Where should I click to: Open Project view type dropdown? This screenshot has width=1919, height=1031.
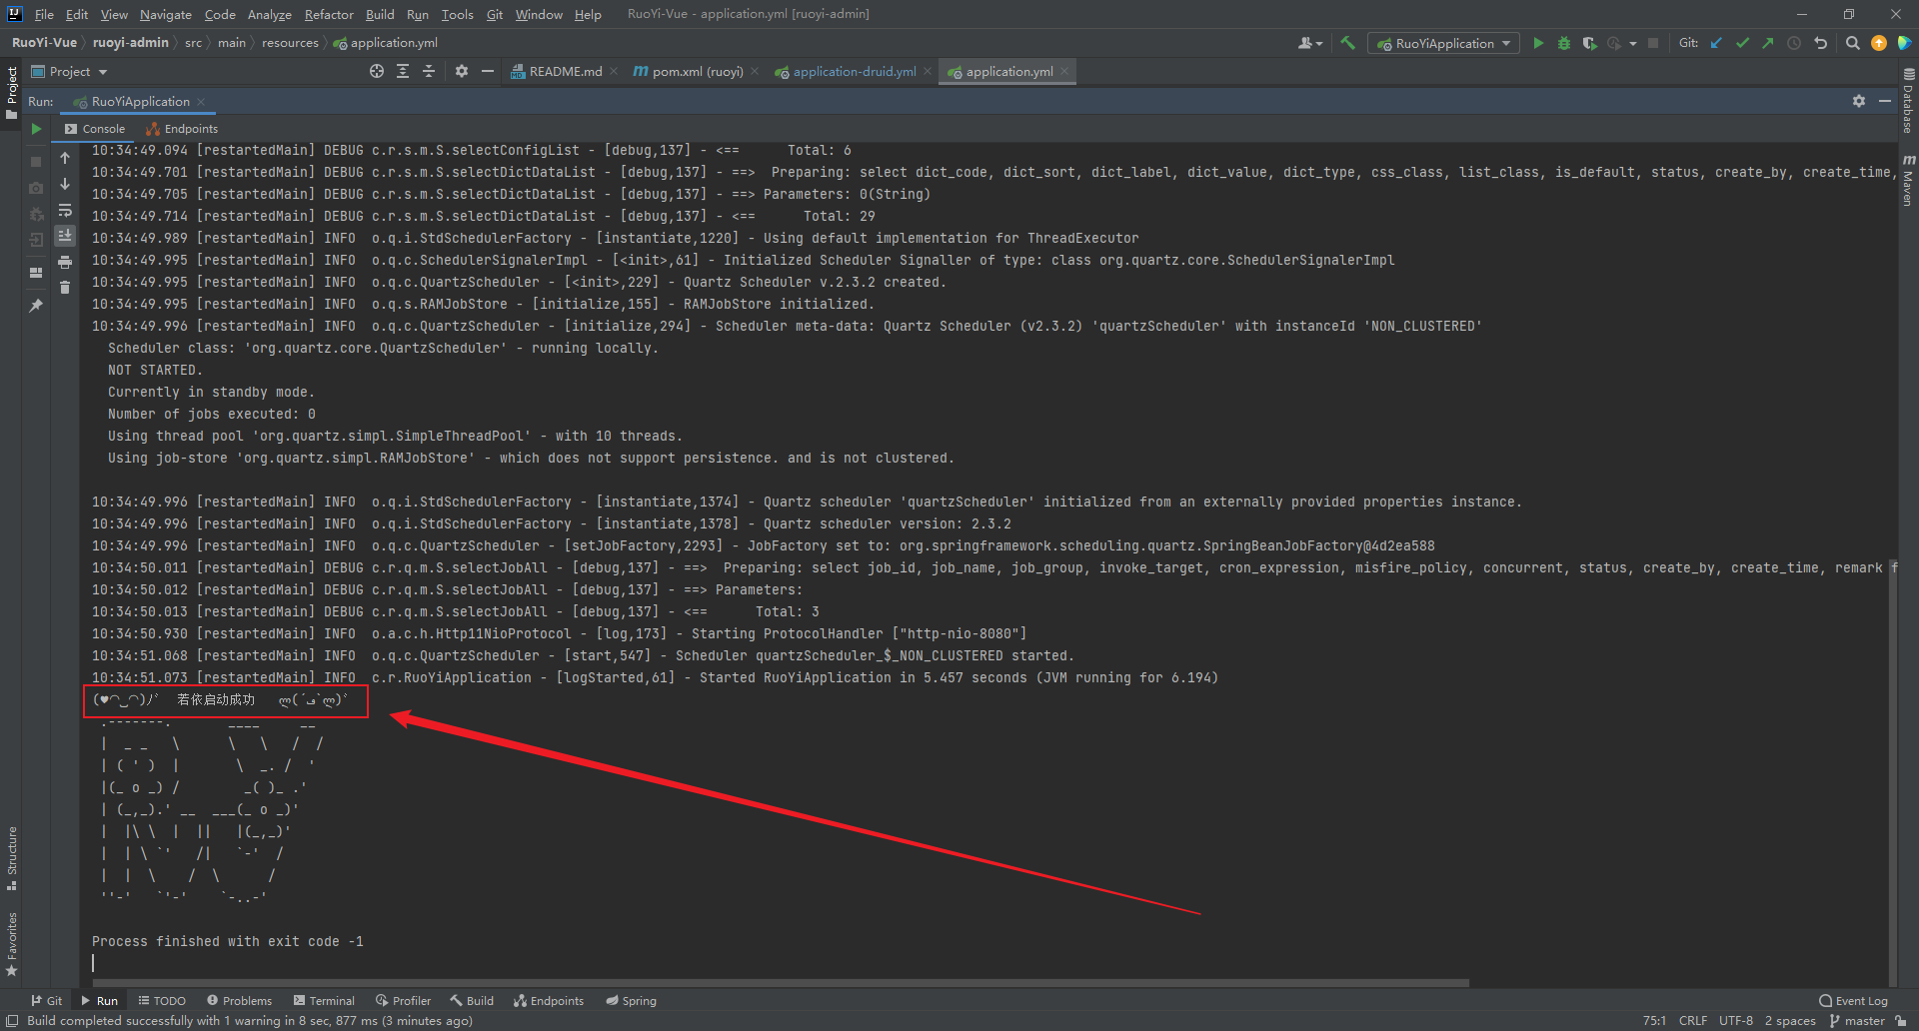pyautogui.click(x=69, y=71)
